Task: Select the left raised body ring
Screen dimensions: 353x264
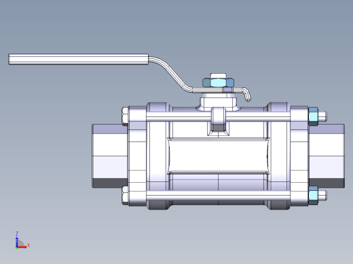Action: (158, 156)
